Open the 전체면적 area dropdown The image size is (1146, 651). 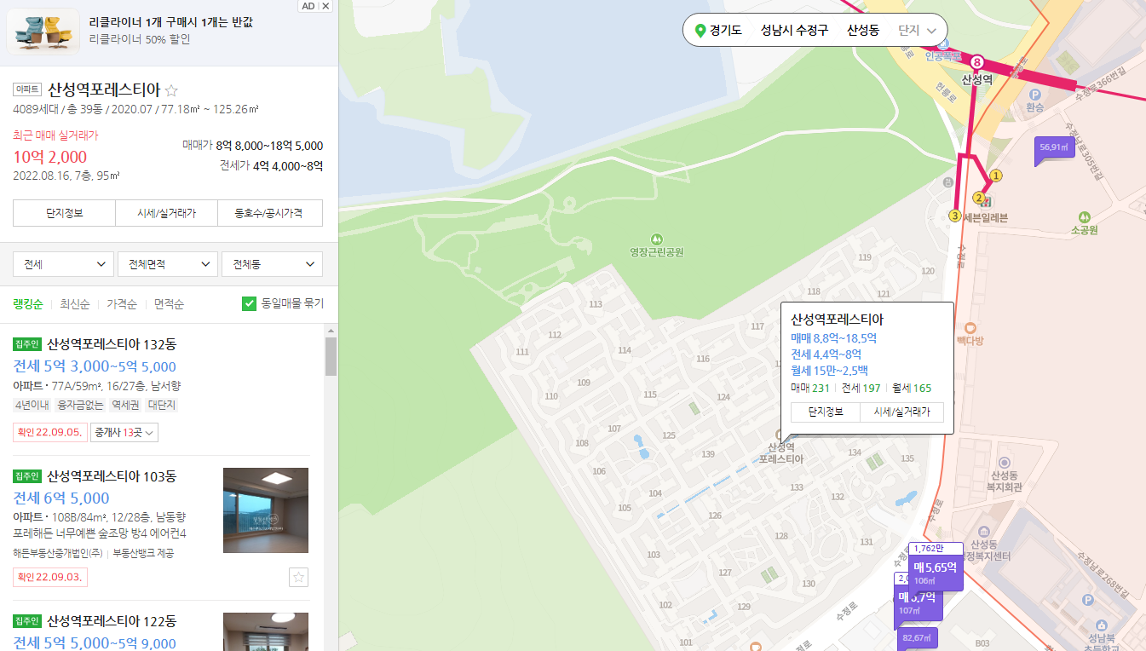pos(168,264)
